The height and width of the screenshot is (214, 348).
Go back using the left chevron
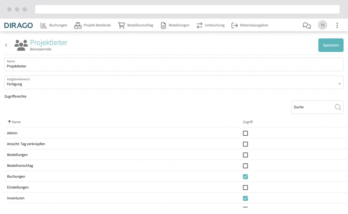pyautogui.click(x=6, y=45)
